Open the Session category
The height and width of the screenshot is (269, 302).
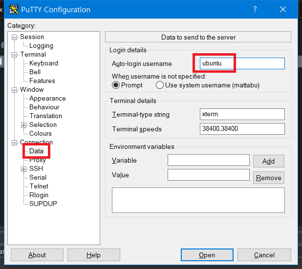point(32,37)
